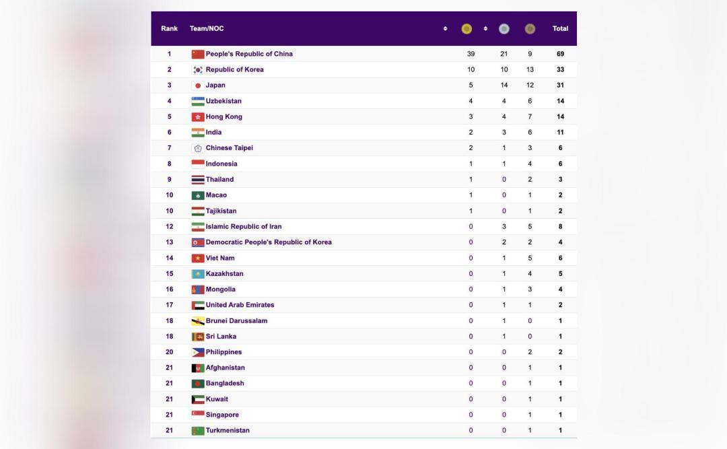Screen dimensions: 727x449
Task: Toggle the sort arrow left of the silver column
Action: 486,28
